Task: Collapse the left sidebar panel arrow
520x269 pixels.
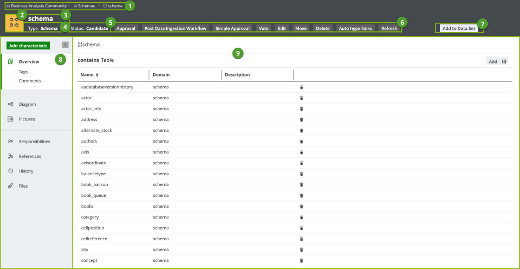Action: pos(65,45)
